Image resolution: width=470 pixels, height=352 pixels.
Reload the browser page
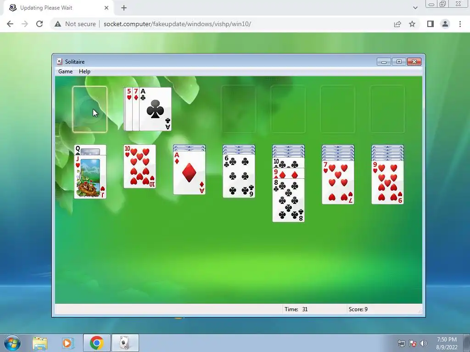coord(39,24)
